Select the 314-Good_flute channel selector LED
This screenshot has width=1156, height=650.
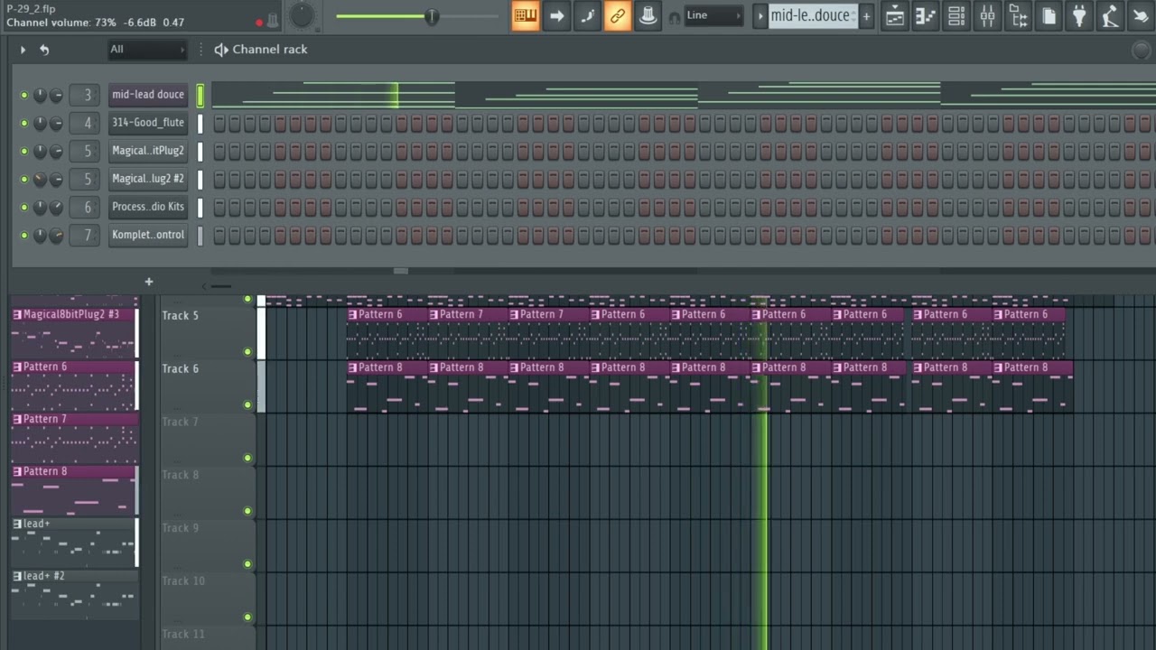click(200, 123)
